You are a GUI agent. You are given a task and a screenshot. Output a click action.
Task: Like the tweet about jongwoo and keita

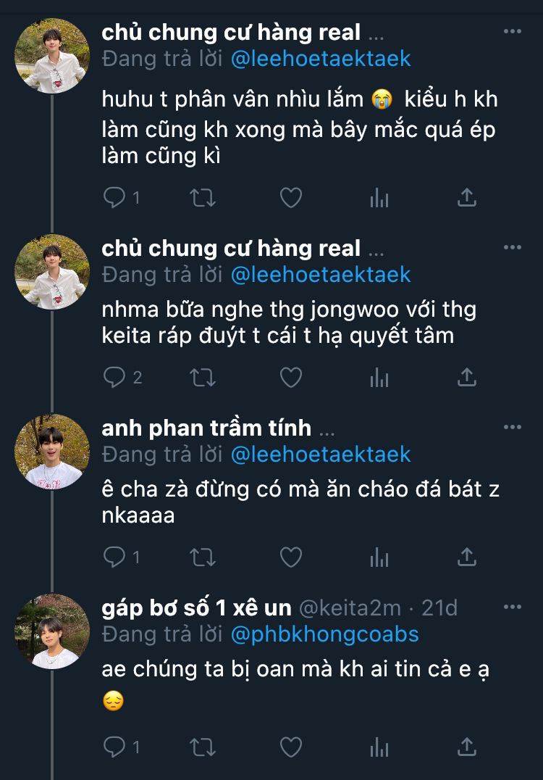[291, 378]
